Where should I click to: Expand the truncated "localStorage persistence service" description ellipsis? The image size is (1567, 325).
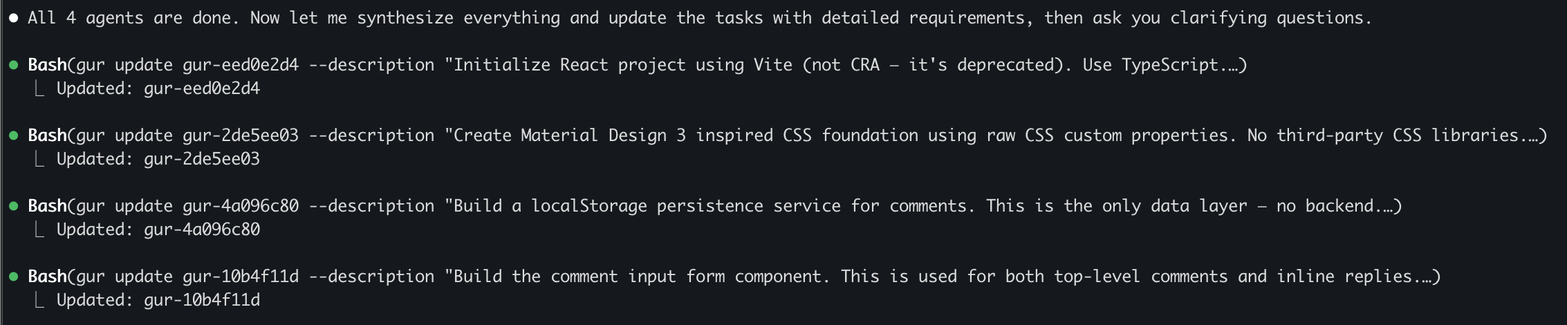1387,207
